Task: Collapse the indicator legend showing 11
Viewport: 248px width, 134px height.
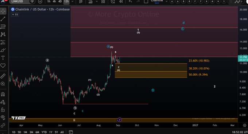Action: click(15, 14)
